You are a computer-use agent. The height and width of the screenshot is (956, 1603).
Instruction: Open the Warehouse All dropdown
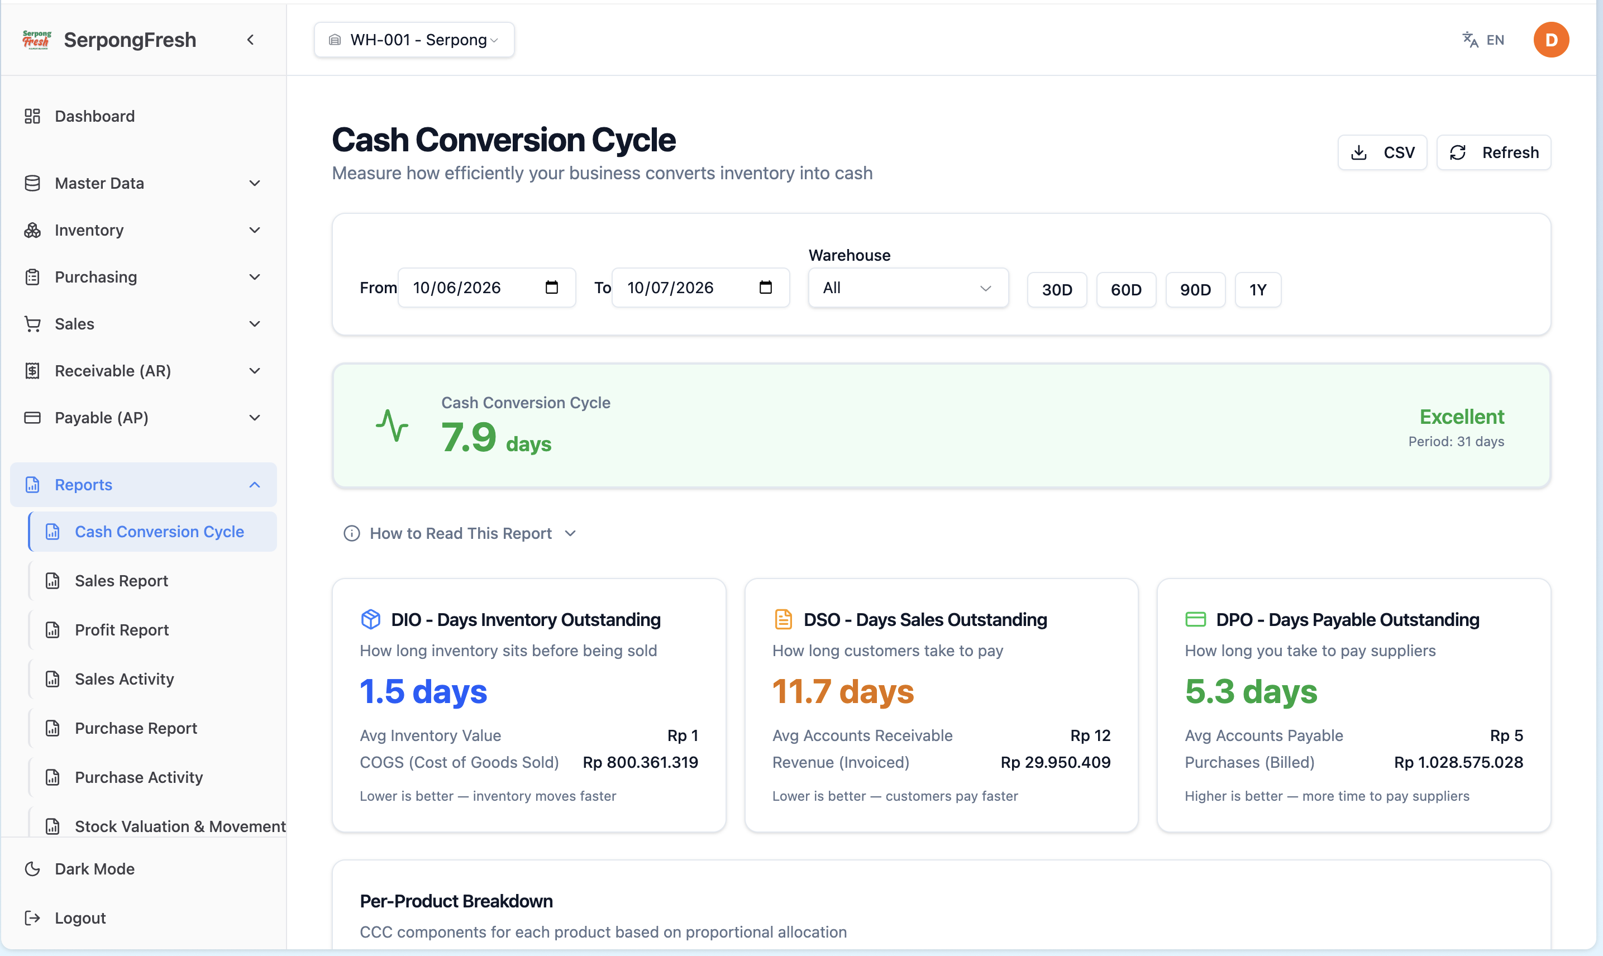908,288
